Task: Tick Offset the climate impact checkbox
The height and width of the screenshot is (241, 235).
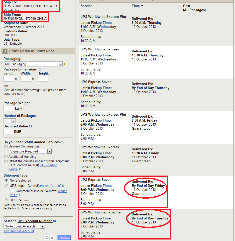Action: click(x=6, y=161)
